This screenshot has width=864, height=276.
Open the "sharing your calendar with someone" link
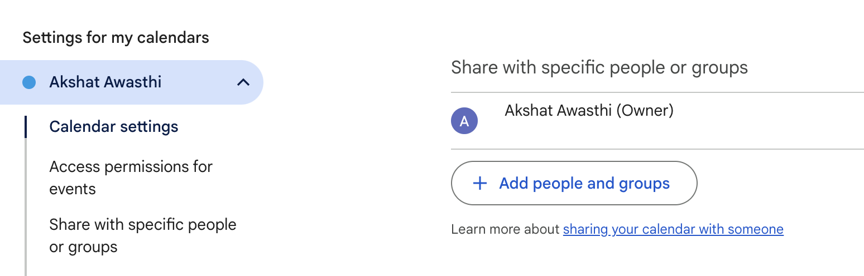[x=673, y=229]
